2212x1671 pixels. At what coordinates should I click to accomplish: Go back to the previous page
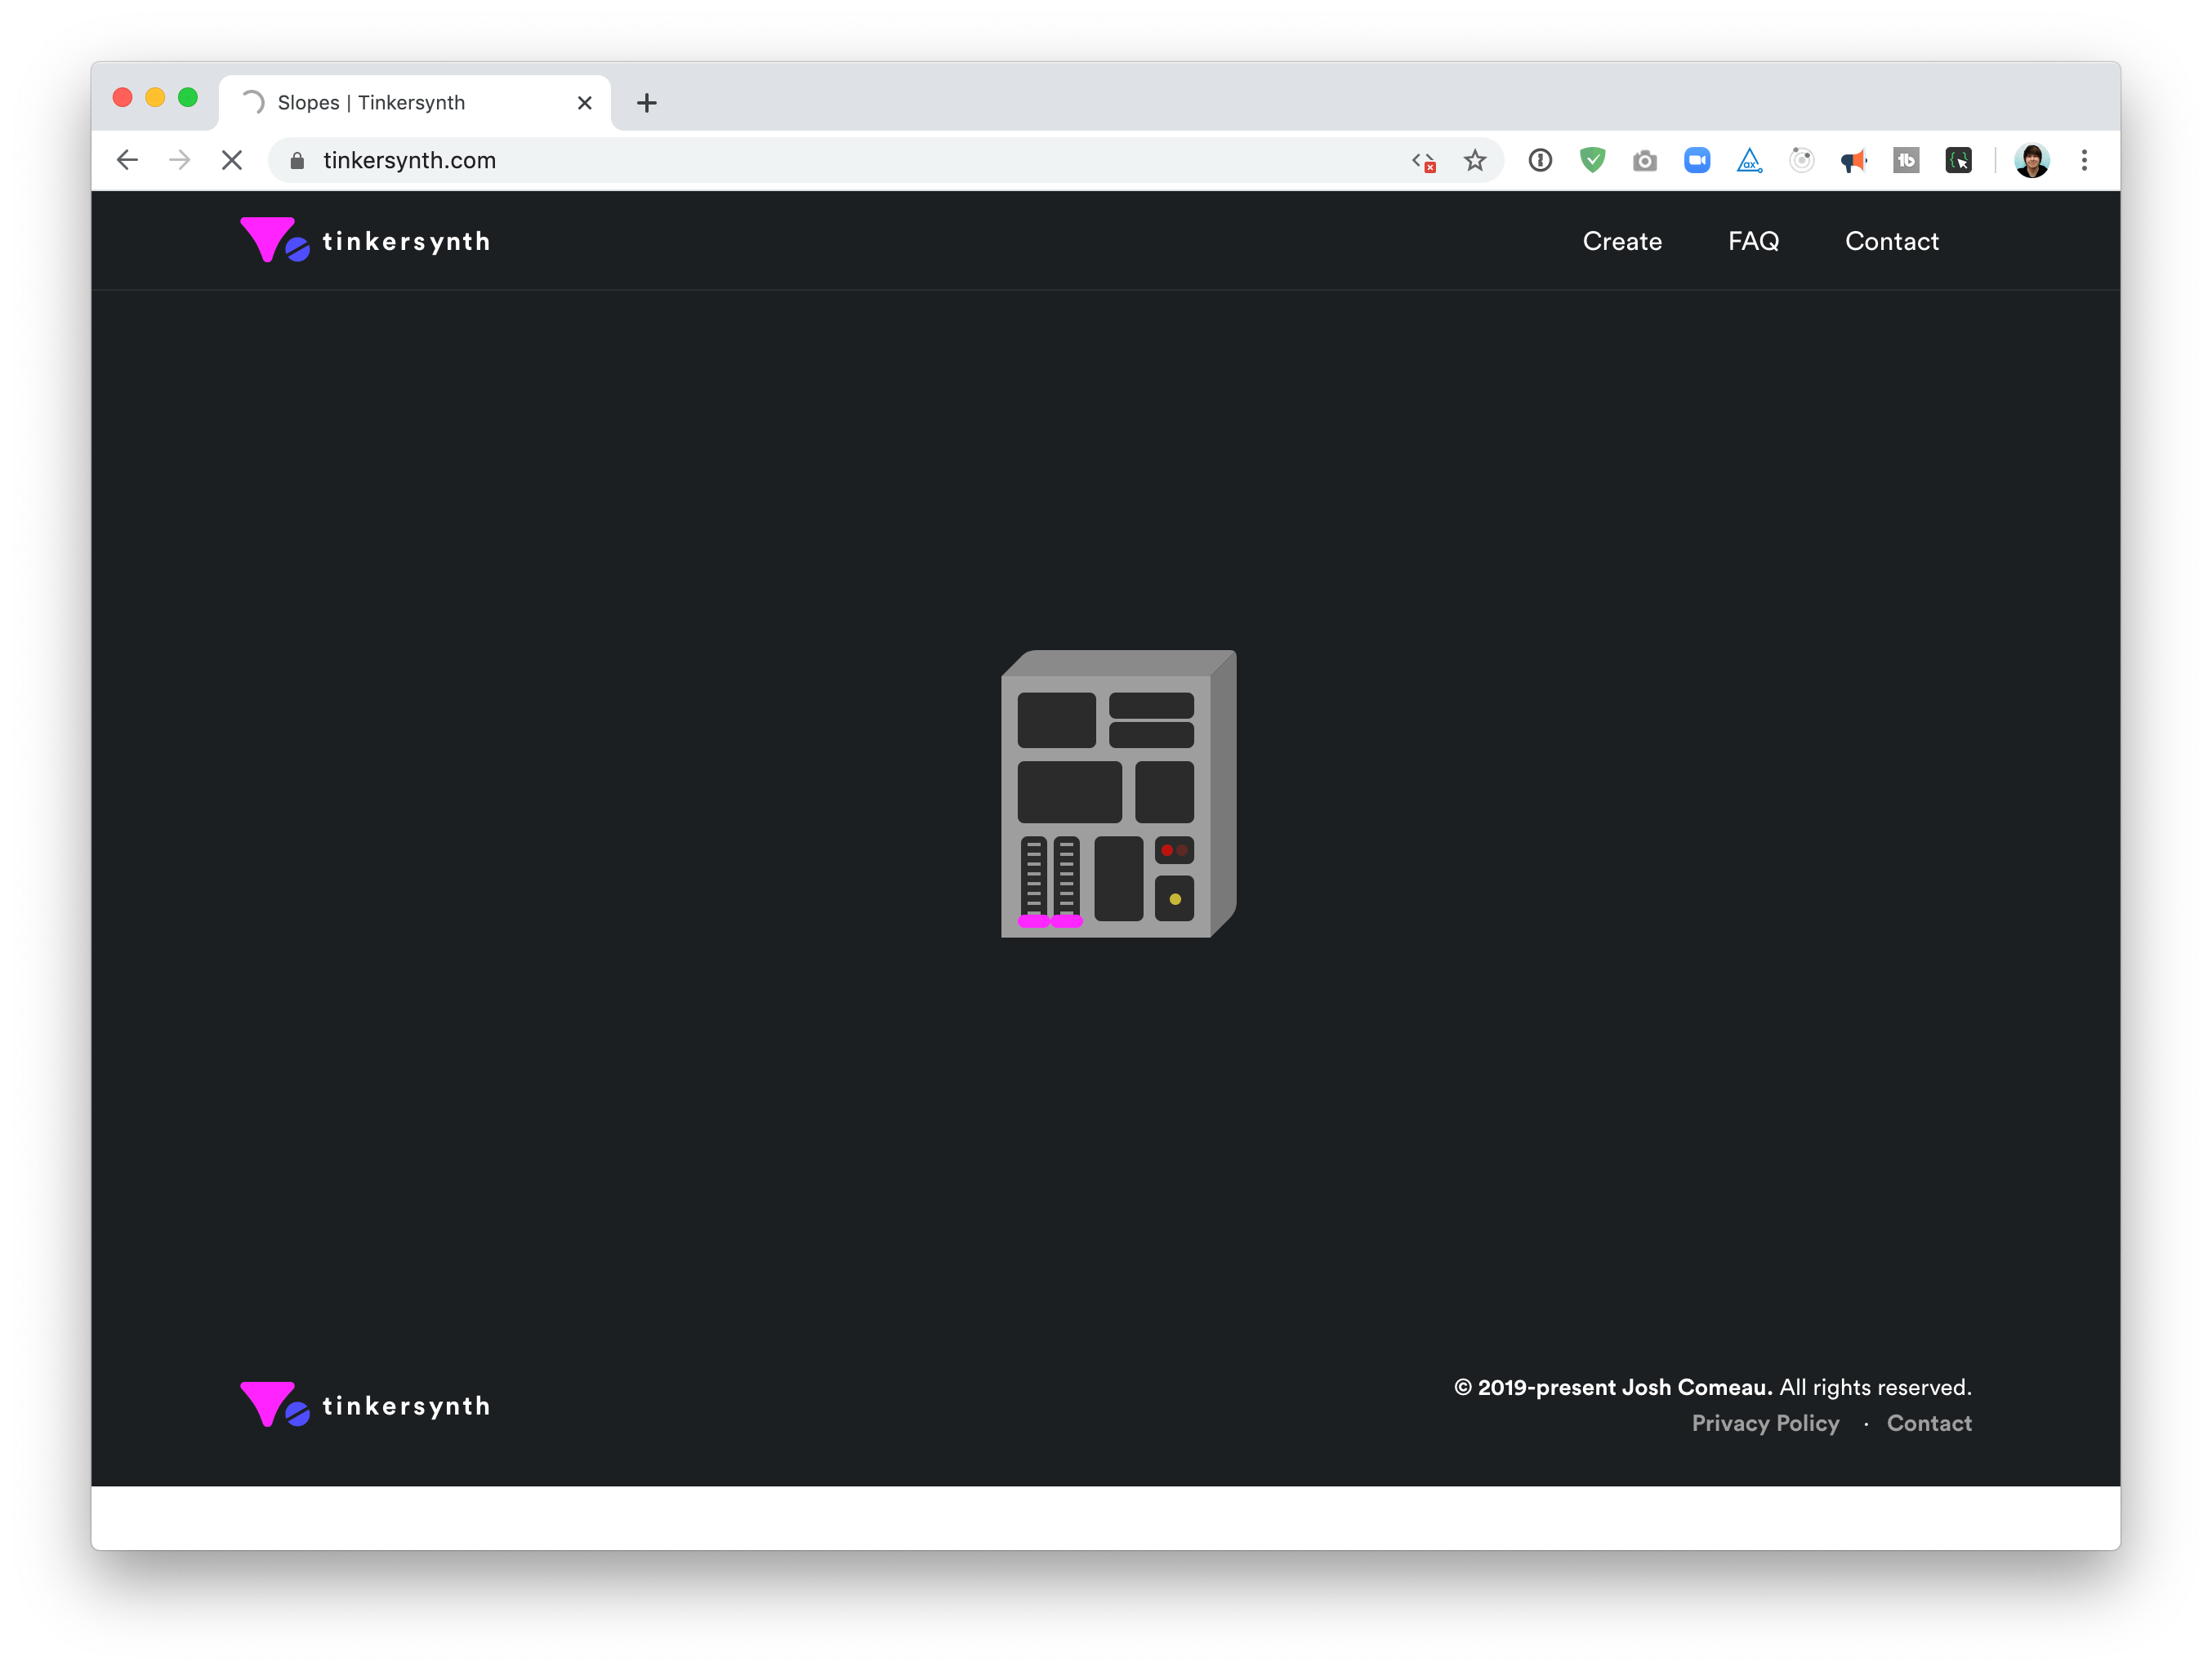pyautogui.click(x=127, y=160)
